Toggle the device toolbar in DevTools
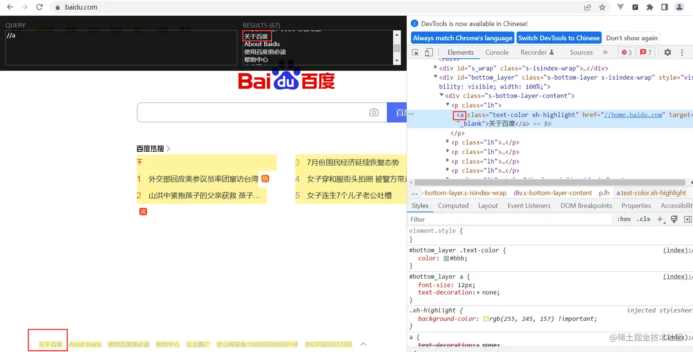This screenshot has width=693, height=352. (x=429, y=52)
